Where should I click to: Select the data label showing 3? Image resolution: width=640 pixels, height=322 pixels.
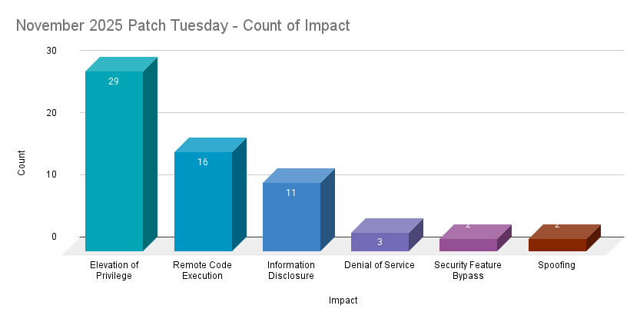[x=380, y=242]
